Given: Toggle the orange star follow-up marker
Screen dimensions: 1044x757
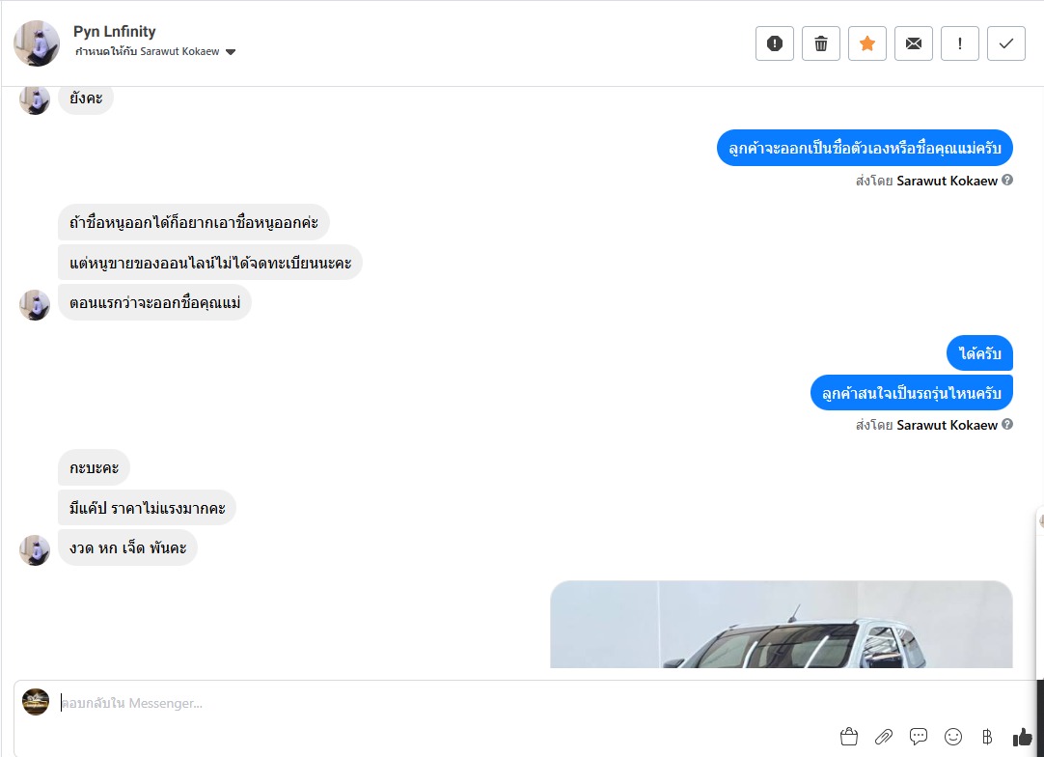Looking at the screenshot, I should coord(866,44).
